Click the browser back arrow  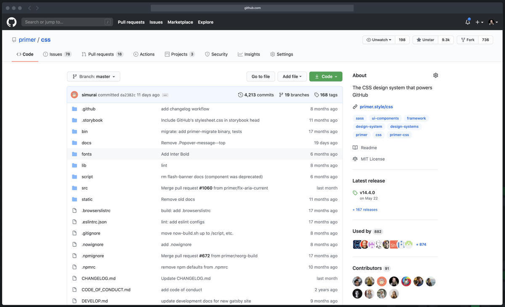tap(29, 8)
